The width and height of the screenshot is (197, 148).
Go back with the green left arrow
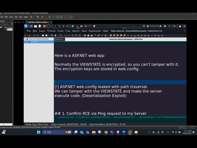(x=34, y=35)
